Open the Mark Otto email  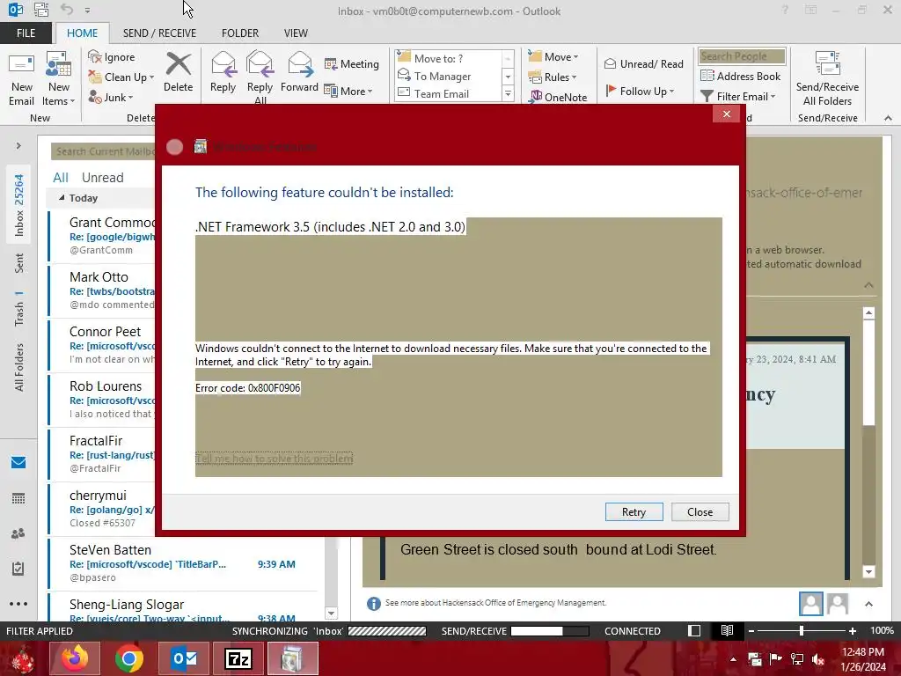click(x=102, y=290)
